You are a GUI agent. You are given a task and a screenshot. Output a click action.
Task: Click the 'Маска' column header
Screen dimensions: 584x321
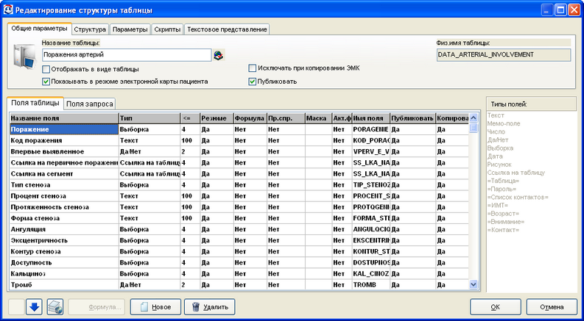pos(318,118)
